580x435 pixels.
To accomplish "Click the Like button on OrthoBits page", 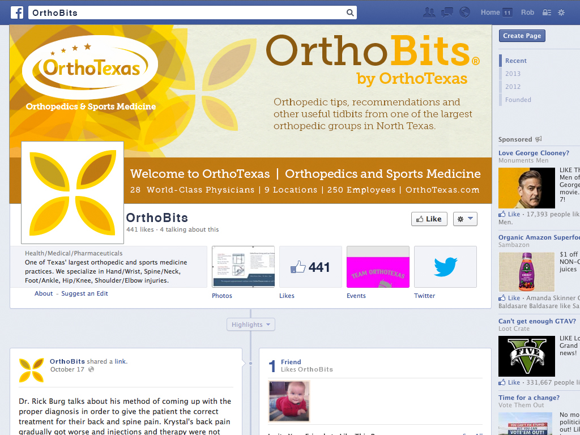I will pyautogui.click(x=429, y=219).
